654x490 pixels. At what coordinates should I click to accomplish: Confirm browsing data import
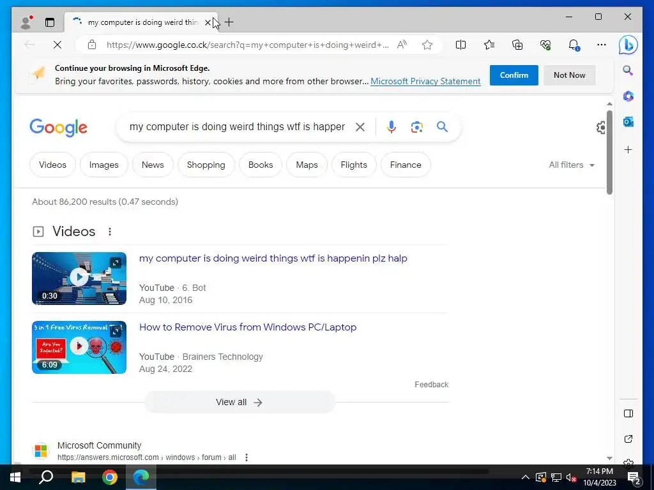click(x=514, y=75)
